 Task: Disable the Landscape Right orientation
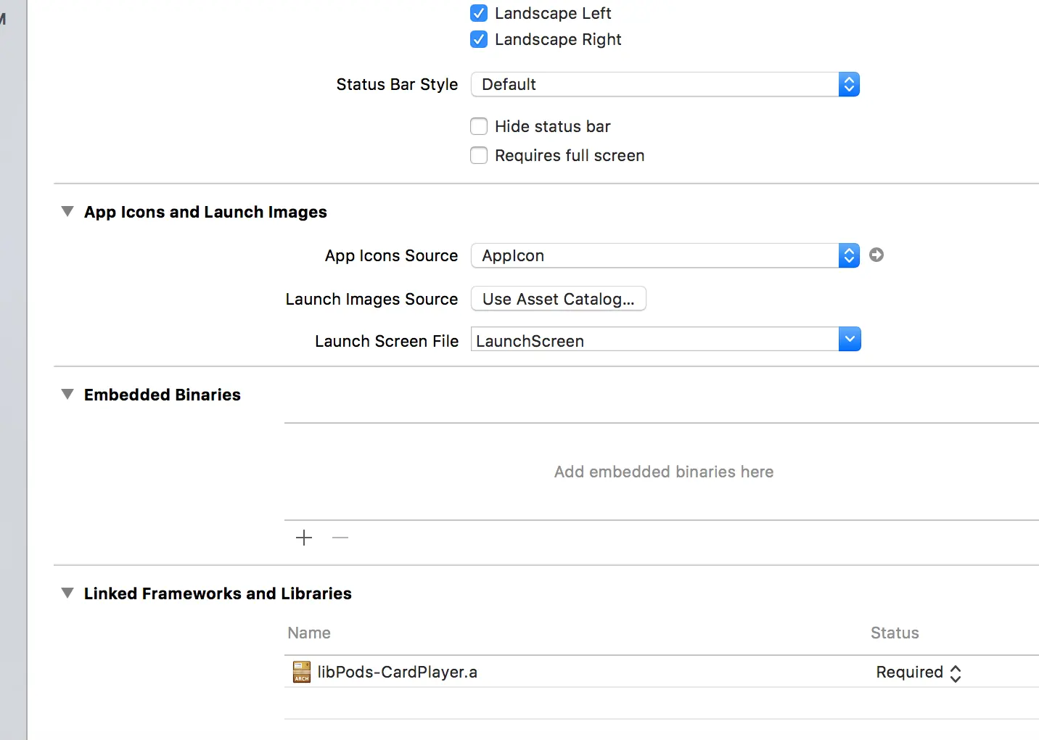click(x=479, y=39)
